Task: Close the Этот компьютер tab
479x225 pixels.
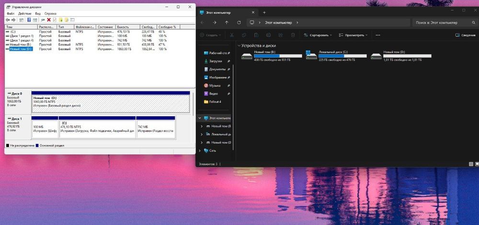Action: (253, 12)
